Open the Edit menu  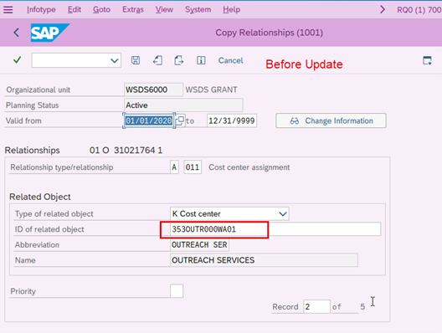pos(75,9)
